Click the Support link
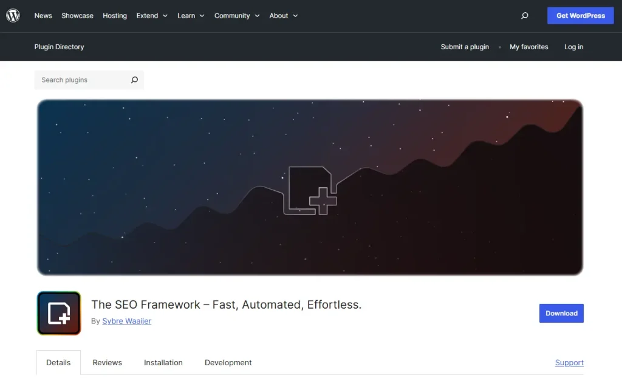This screenshot has height=378, width=622. click(x=569, y=362)
